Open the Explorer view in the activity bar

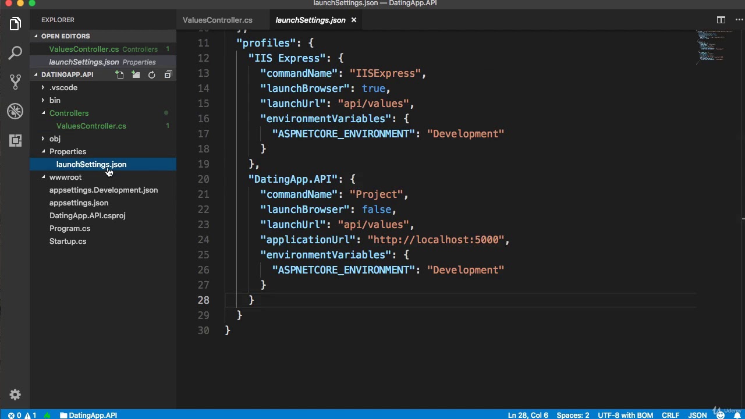coord(15,24)
